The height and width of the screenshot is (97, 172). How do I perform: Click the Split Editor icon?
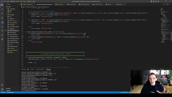point(168,4)
